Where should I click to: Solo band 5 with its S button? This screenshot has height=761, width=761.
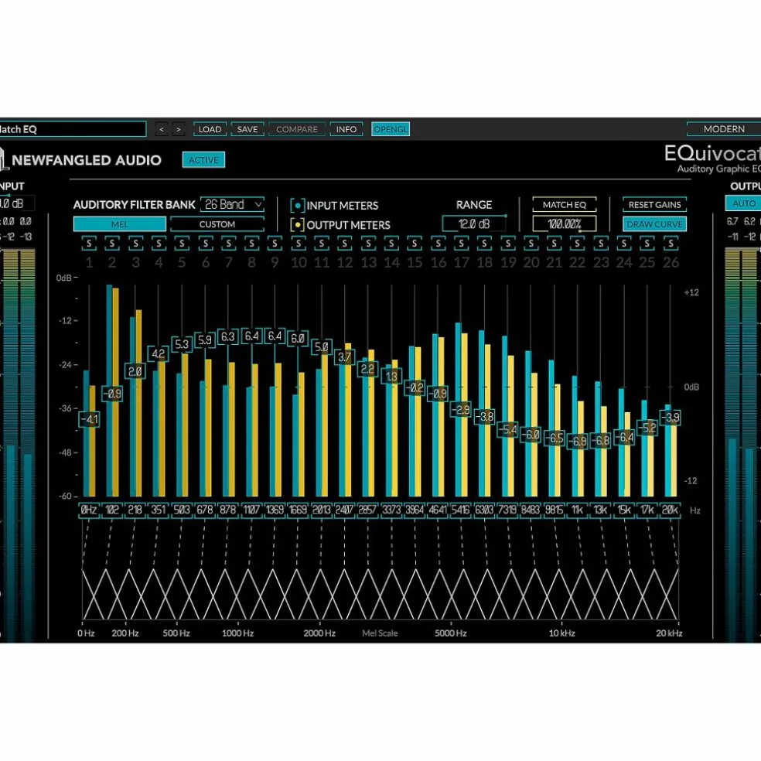tap(182, 243)
